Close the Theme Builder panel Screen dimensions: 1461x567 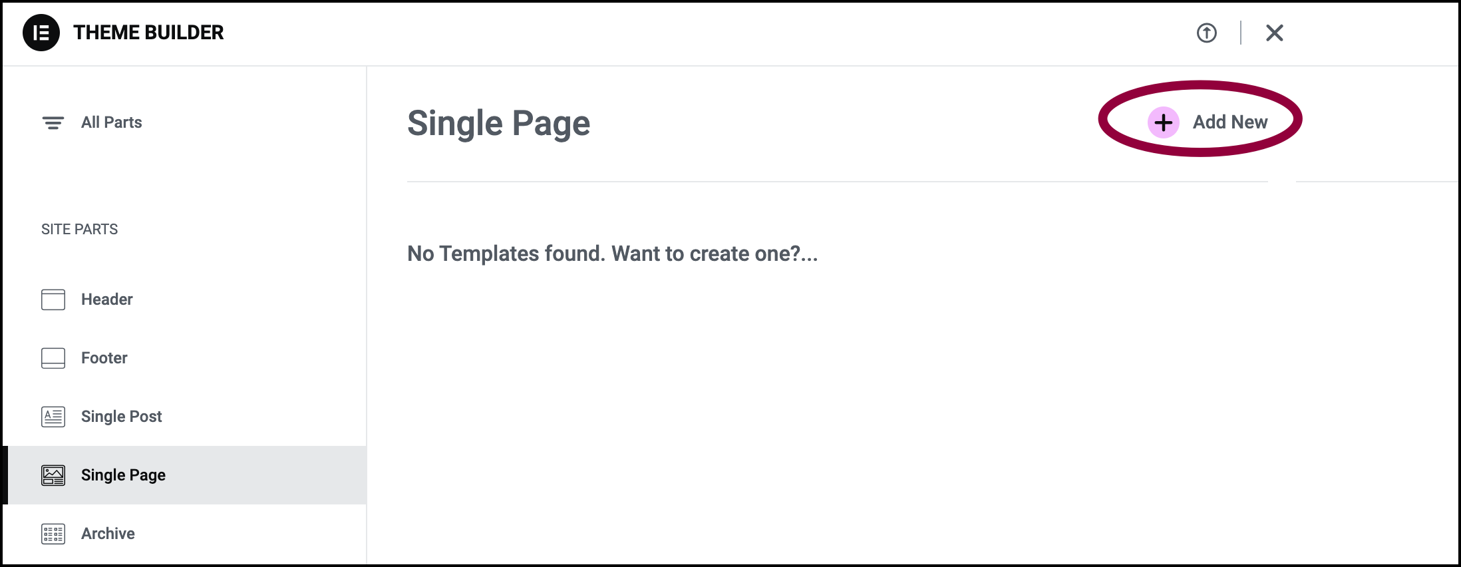[1274, 33]
